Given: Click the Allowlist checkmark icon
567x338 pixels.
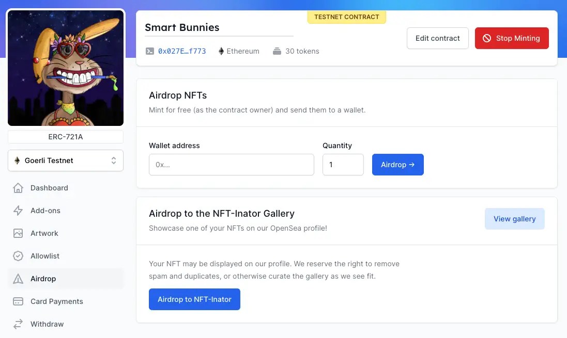Looking at the screenshot, I should 19,256.
